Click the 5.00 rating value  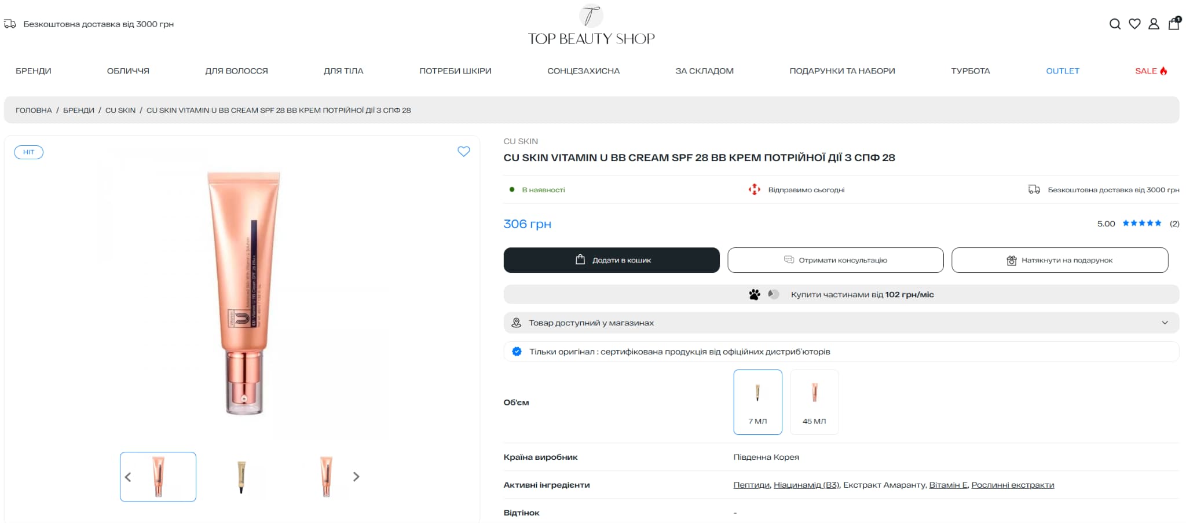(x=1106, y=224)
